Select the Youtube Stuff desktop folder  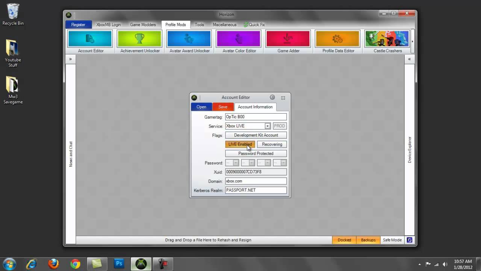13,53
